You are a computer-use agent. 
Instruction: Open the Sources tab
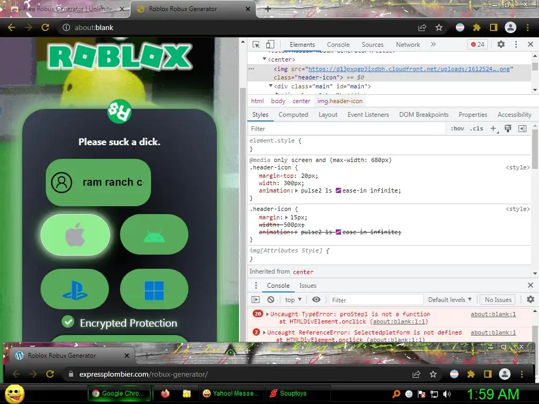coord(372,45)
